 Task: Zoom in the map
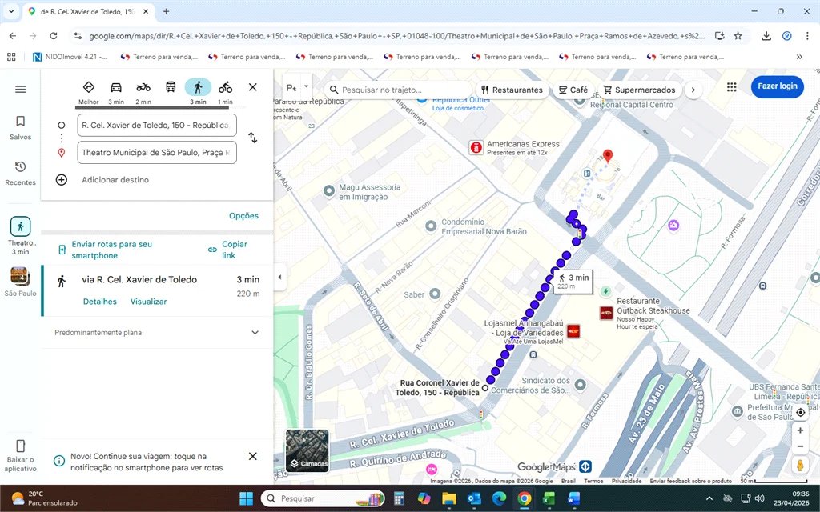(x=800, y=430)
